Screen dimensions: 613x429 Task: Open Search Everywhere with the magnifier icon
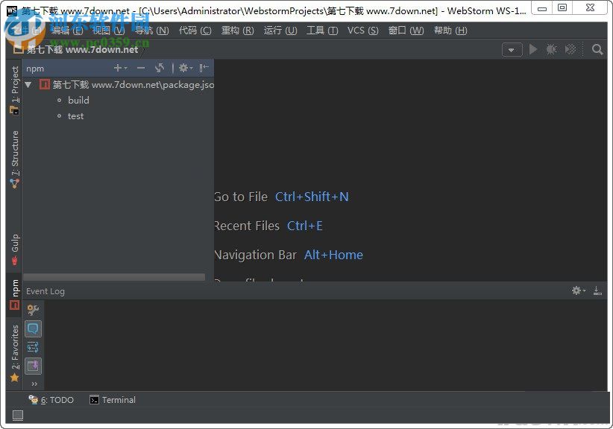[597, 49]
